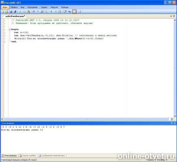
Task: Switch to Сообщения компилятора tab
Action: pos(52,156)
